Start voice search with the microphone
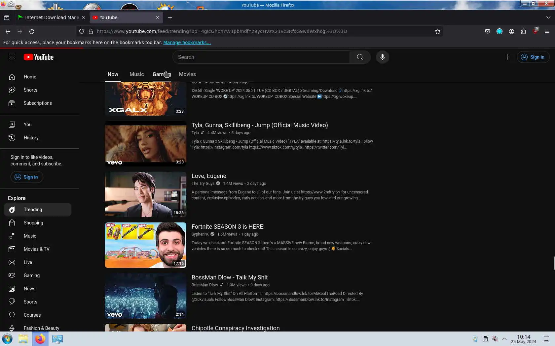 tap(382, 57)
